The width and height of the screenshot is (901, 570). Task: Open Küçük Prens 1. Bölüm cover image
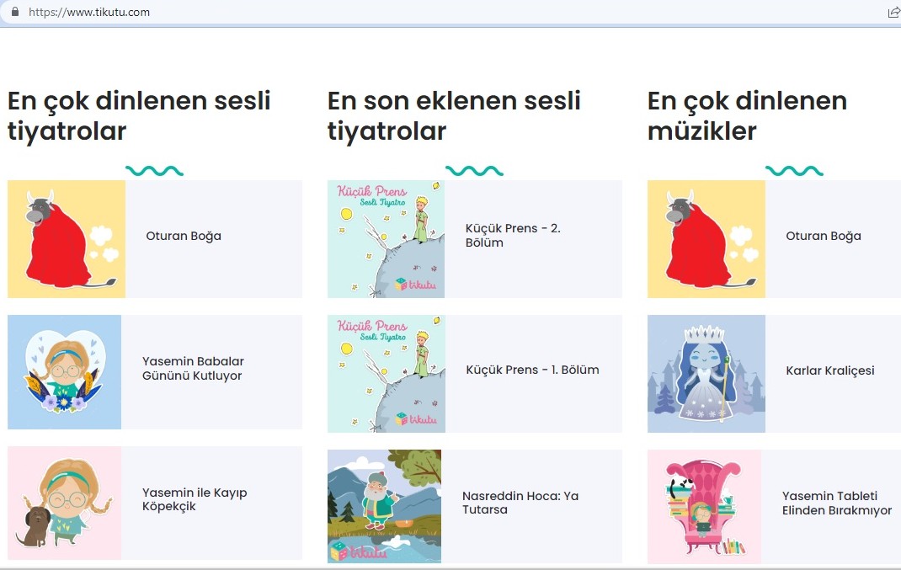(387, 374)
